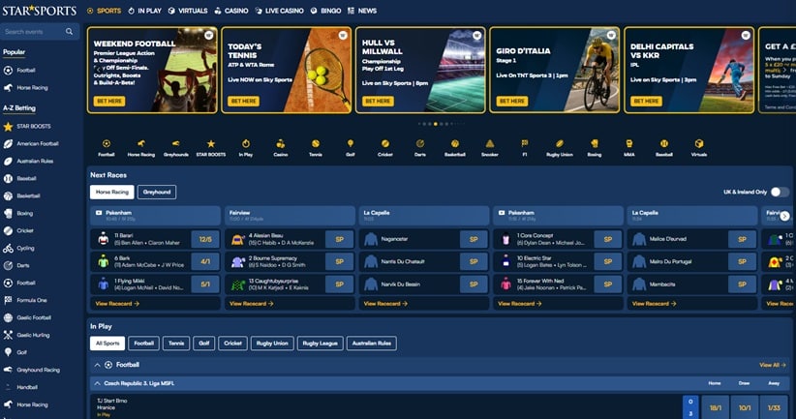This screenshot has width=796, height=419.
Task: Open the Hull vs Millwall promo banner
Action: point(420,70)
